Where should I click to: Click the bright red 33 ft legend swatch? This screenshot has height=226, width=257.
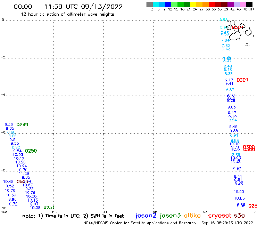click(212, 4)
